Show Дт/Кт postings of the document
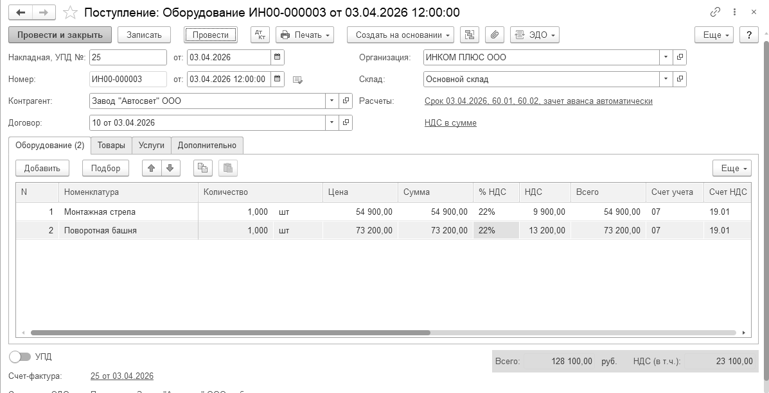The image size is (769, 393). pyautogui.click(x=260, y=35)
